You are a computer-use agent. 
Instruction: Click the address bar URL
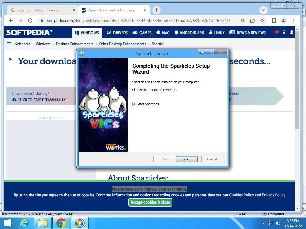(138, 21)
